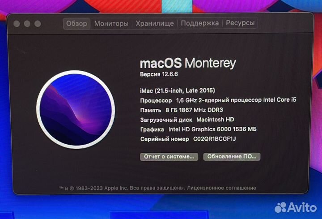Open the Мониторы tab

tap(111, 23)
